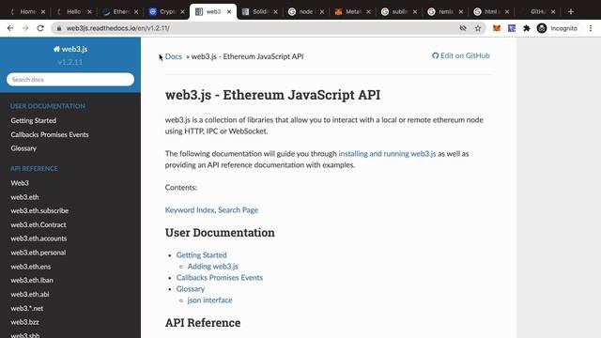Click the web3.js home icon in sidebar
601x338 pixels.
(x=56, y=49)
